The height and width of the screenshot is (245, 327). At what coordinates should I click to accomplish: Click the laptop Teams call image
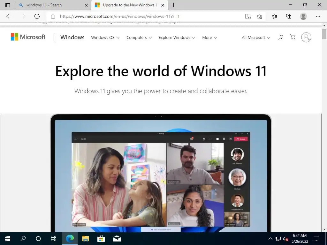[161, 173]
